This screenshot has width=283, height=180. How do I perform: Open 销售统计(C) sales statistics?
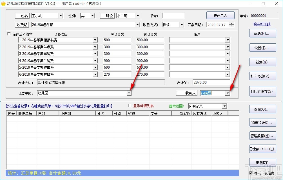[262, 122]
